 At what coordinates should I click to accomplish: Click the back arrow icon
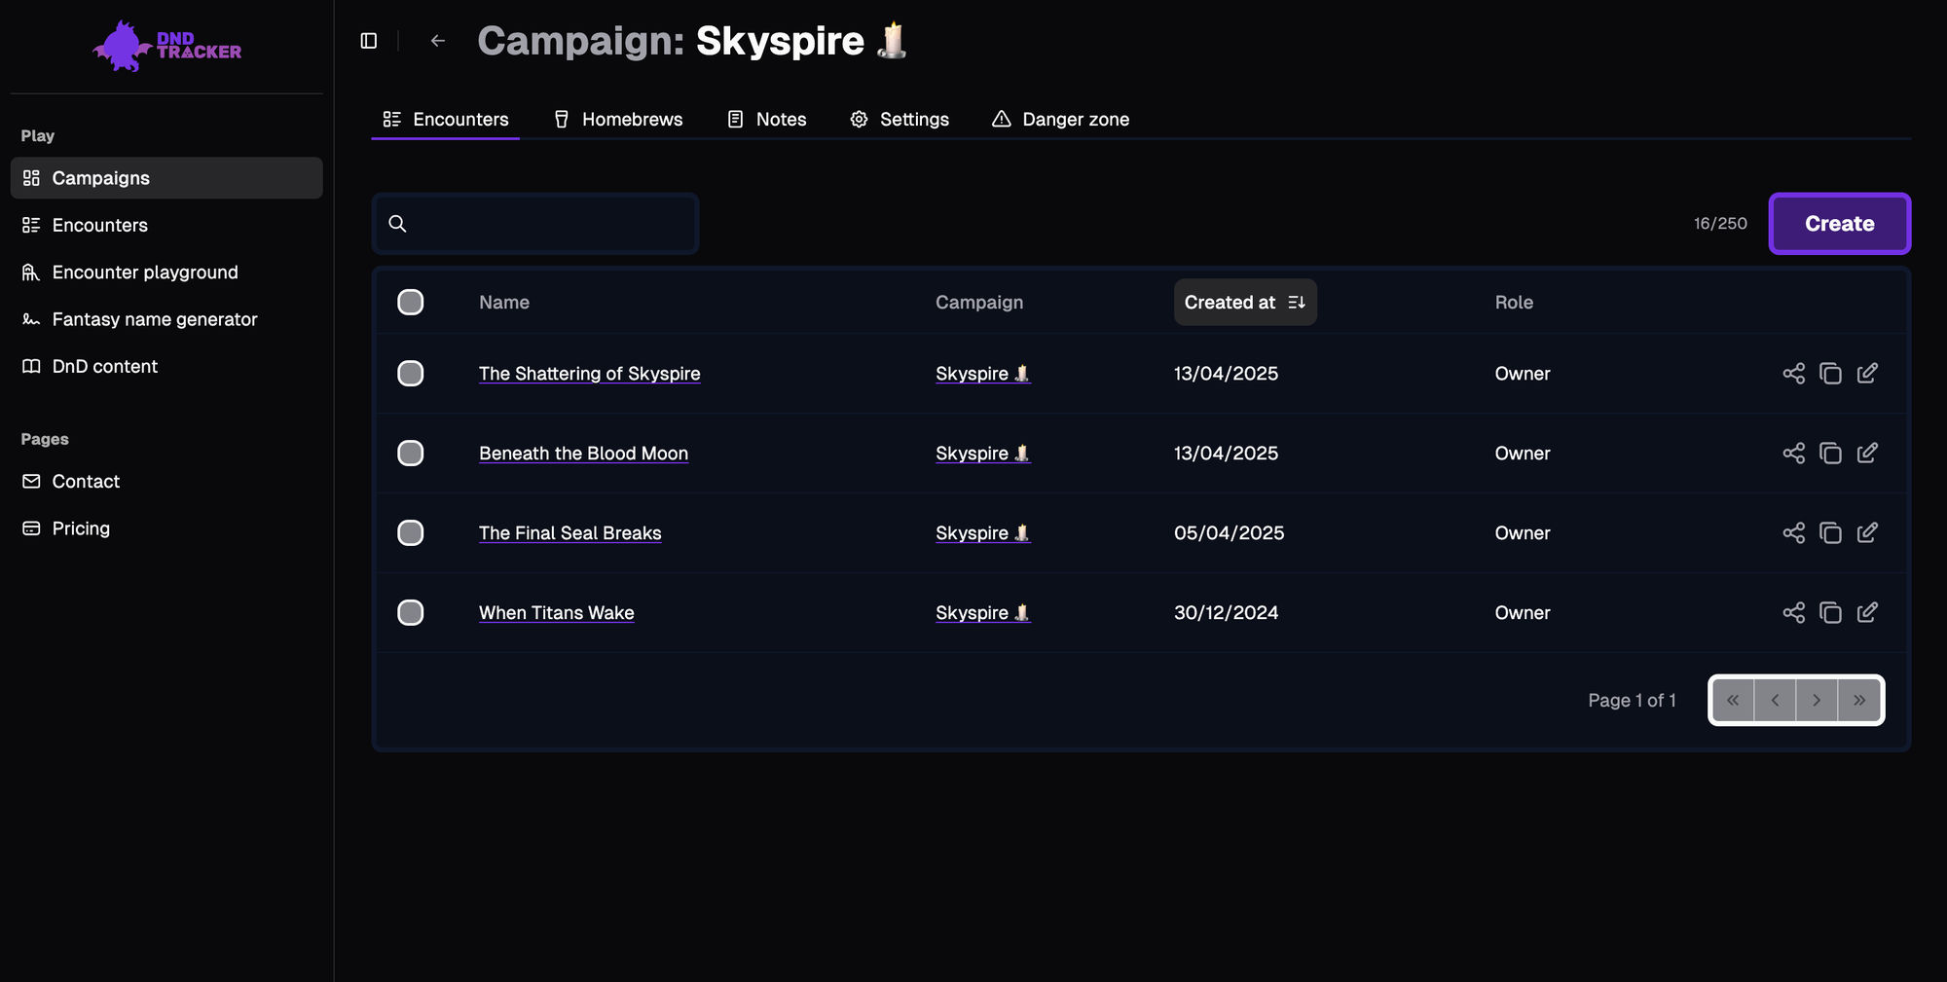click(438, 41)
